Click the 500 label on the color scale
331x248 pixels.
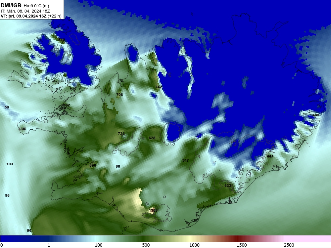tap(146, 245)
